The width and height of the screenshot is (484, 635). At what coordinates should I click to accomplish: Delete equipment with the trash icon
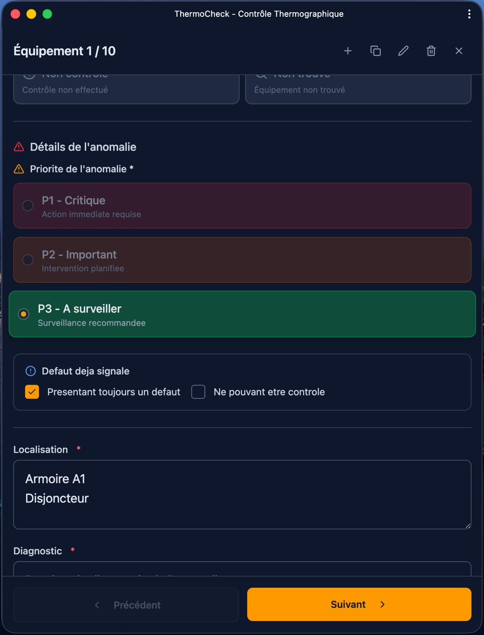[x=431, y=51]
